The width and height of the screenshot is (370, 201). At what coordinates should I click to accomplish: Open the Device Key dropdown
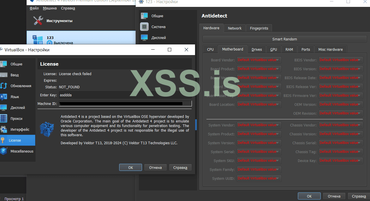(x=341, y=161)
